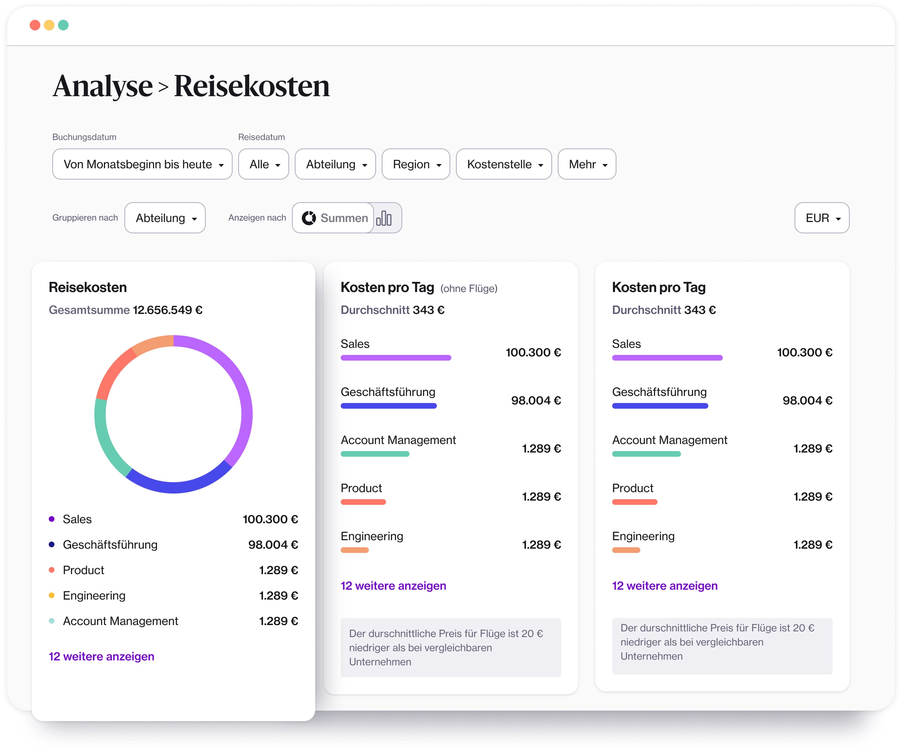Open the Mehr filters menu
Viewport: 902px width, 753px height.
pos(586,164)
